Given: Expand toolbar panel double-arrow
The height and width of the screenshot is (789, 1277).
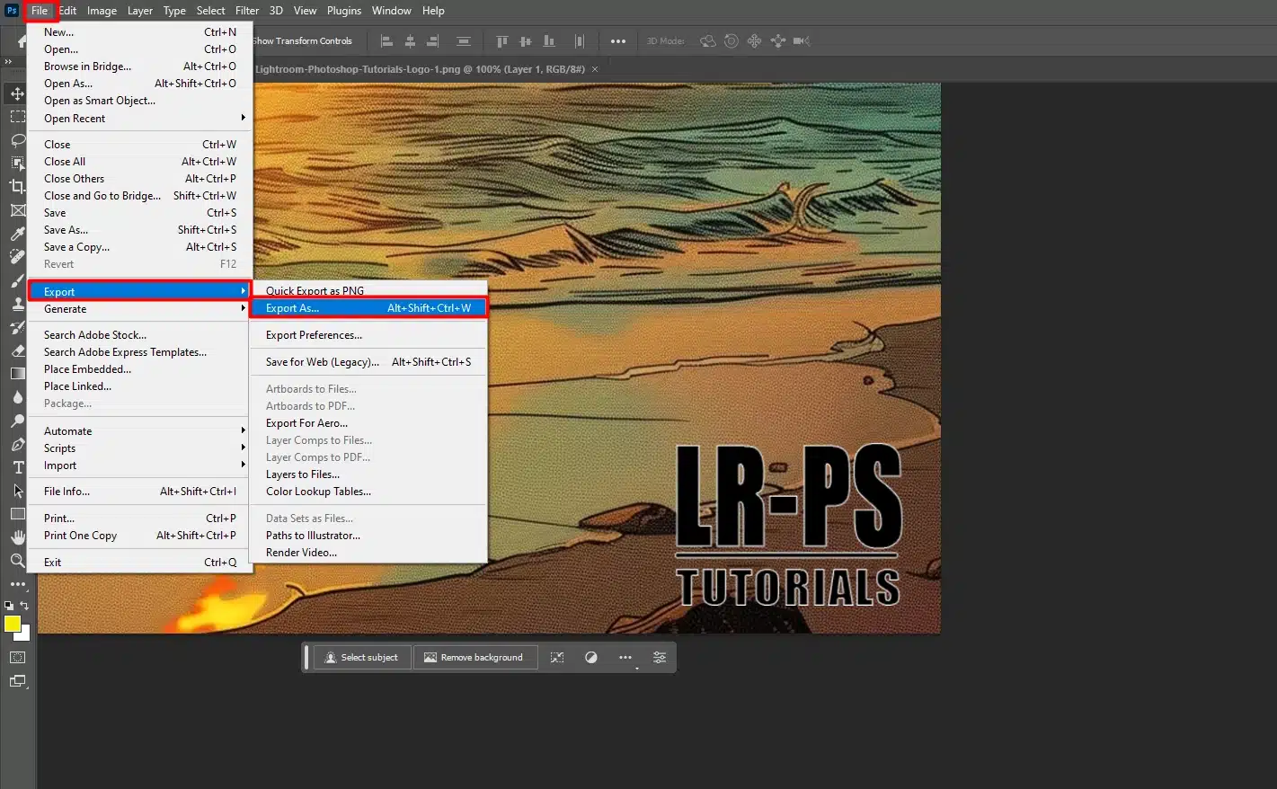Looking at the screenshot, I should [8, 62].
